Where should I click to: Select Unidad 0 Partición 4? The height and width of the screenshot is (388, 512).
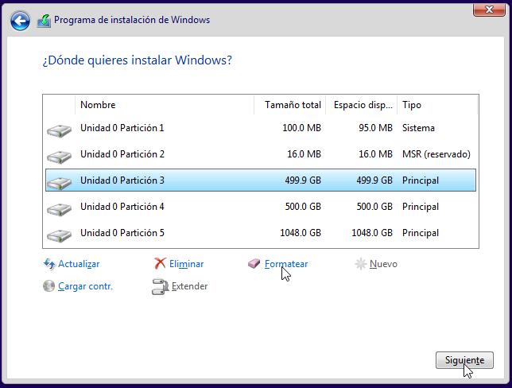tap(261, 207)
